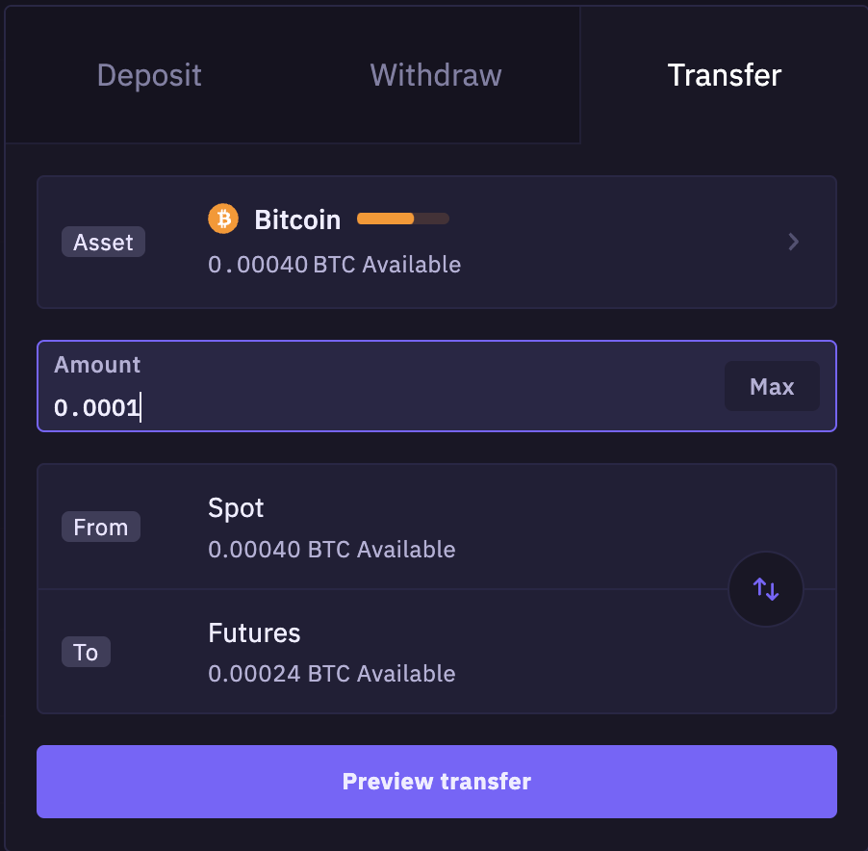Select the From label badge
This screenshot has height=851, width=868.
click(x=100, y=527)
